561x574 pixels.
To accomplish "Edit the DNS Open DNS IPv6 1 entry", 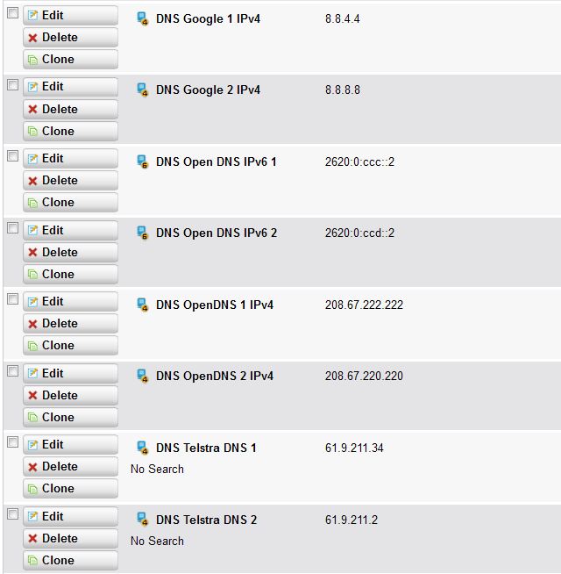I will pos(71,159).
